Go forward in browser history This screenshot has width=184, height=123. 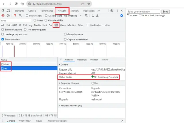(x=10, y=4)
